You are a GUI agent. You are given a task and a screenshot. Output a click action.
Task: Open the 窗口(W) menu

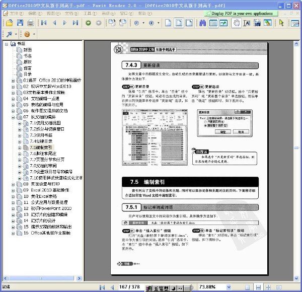pos(126,13)
